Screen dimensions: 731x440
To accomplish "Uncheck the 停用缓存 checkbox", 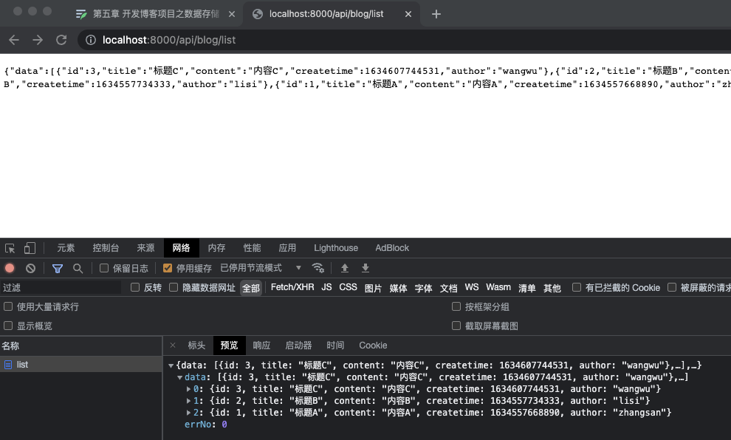I will click(x=168, y=268).
